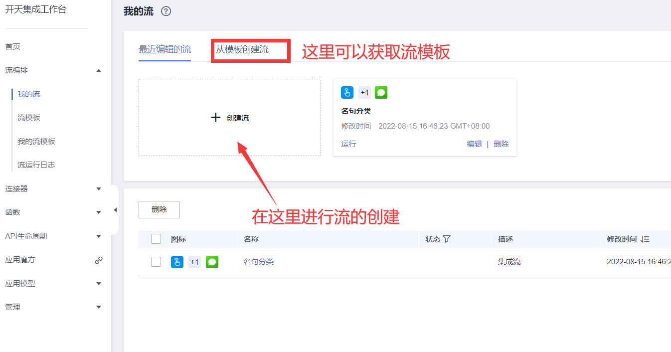
Task: Click the table row's 修改时间 value
Action: (639, 262)
